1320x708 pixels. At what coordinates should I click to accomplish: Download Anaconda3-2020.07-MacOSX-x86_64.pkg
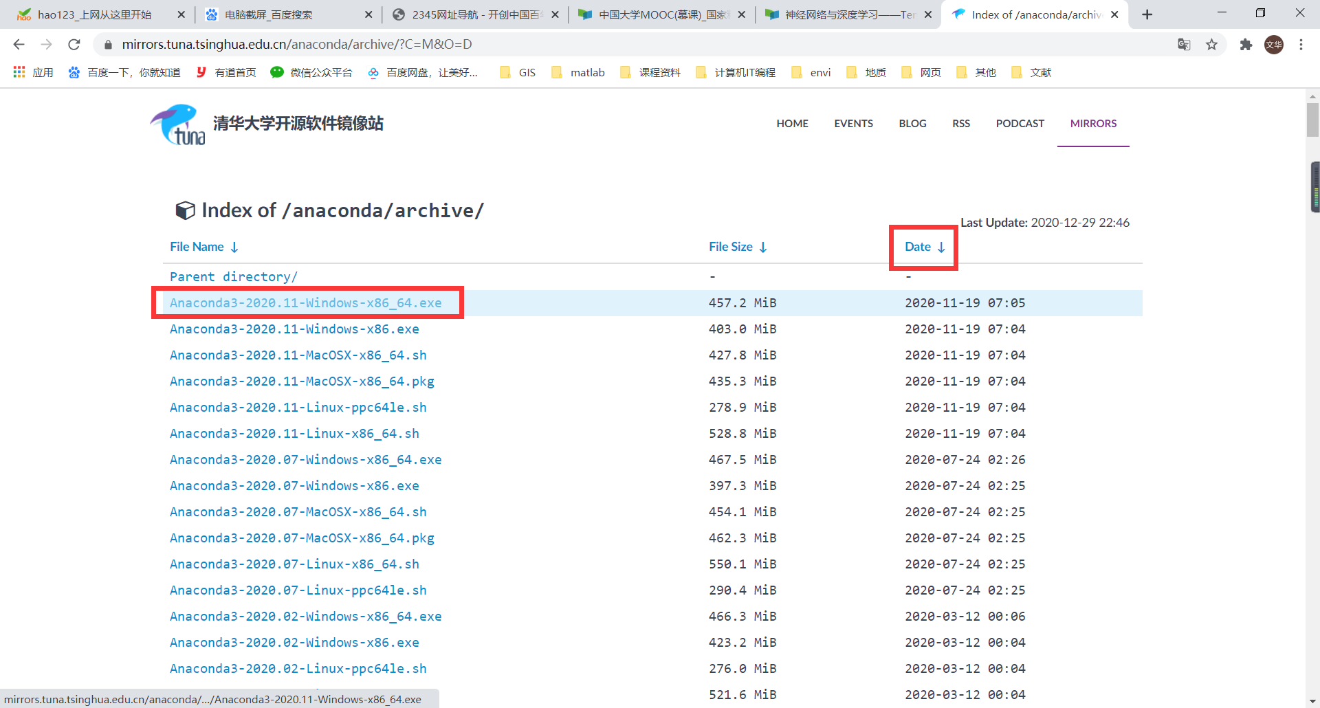[302, 538]
